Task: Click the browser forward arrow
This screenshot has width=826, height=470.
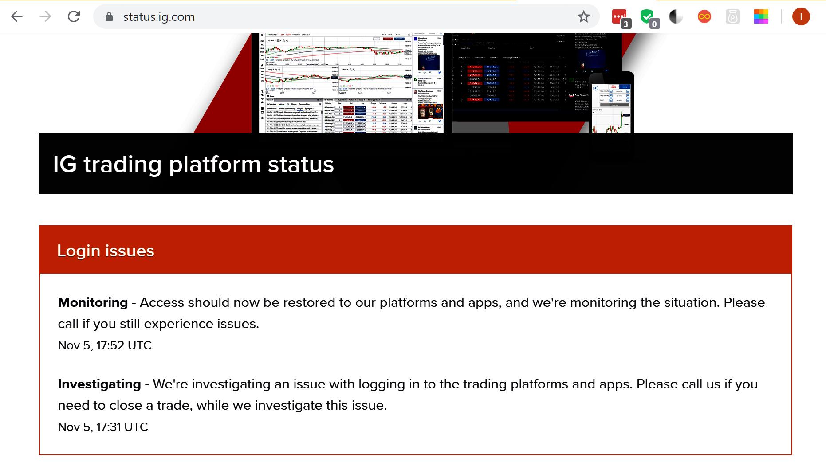Action: point(45,17)
